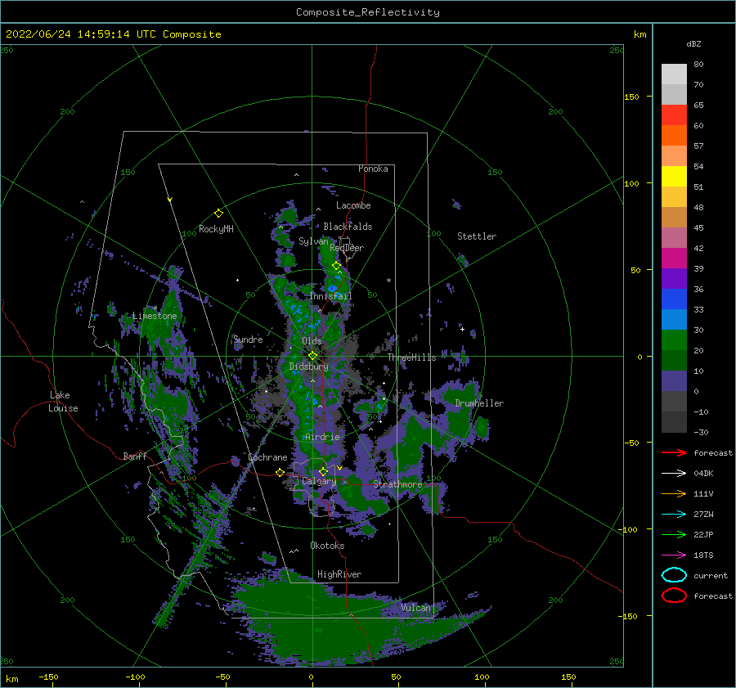Click the Composite_Reflectivity title
Viewport: 736px width, 688px height.
(368, 12)
